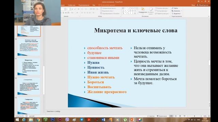Open Adobe Acrobat from the taskbar
The image size is (218, 122).
tap(89, 120)
